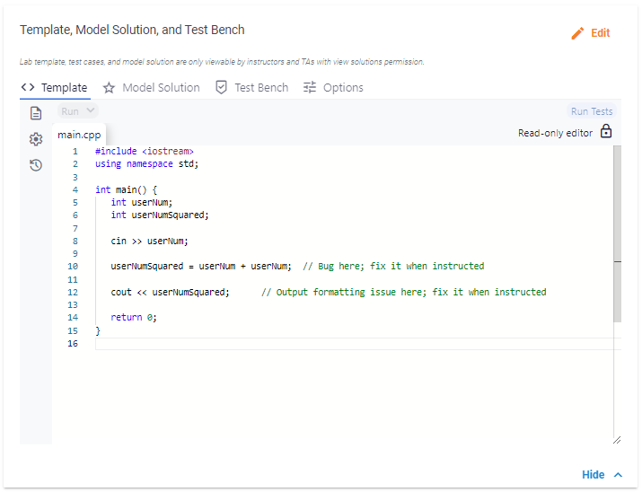Click the shield checkmark icon beside Test Bench
Viewport: 642px width, 492px height.
click(221, 88)
